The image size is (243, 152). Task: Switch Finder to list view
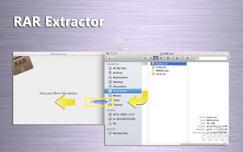[150, 58]
